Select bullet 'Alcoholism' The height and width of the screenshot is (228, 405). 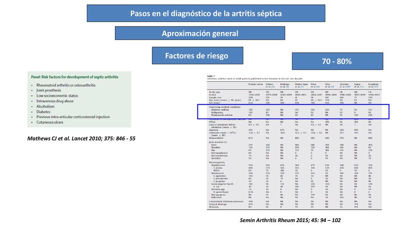(x=45, y=106)
